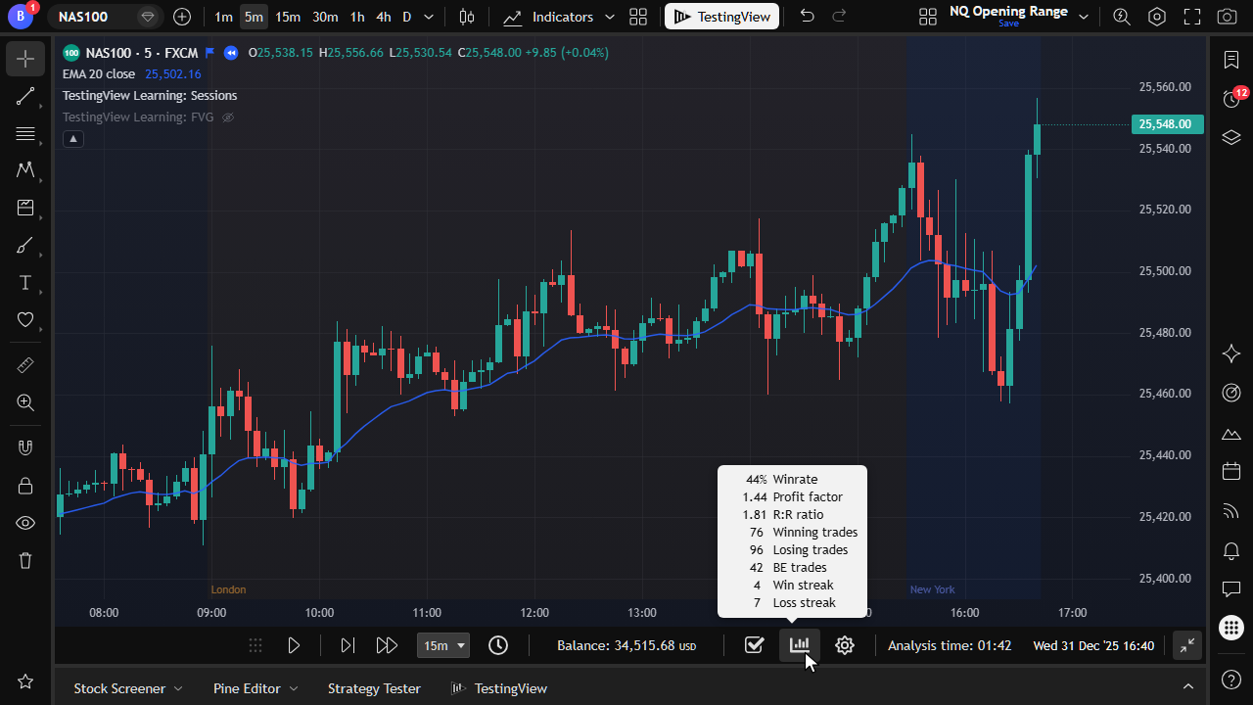1253x705 pixels.
Task: Lock all drawing tools
Action: coord(25,486)
